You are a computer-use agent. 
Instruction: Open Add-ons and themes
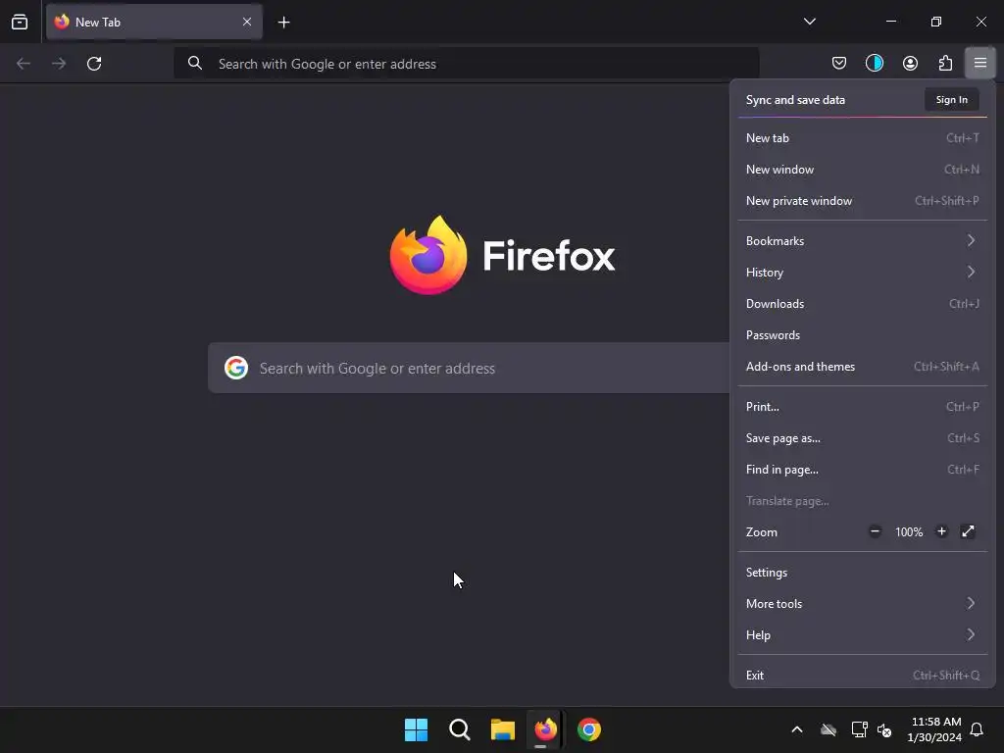[x=863, y=367]
